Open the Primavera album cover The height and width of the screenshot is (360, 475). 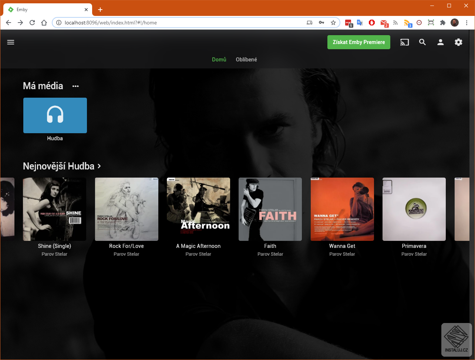tap(414, 209)
